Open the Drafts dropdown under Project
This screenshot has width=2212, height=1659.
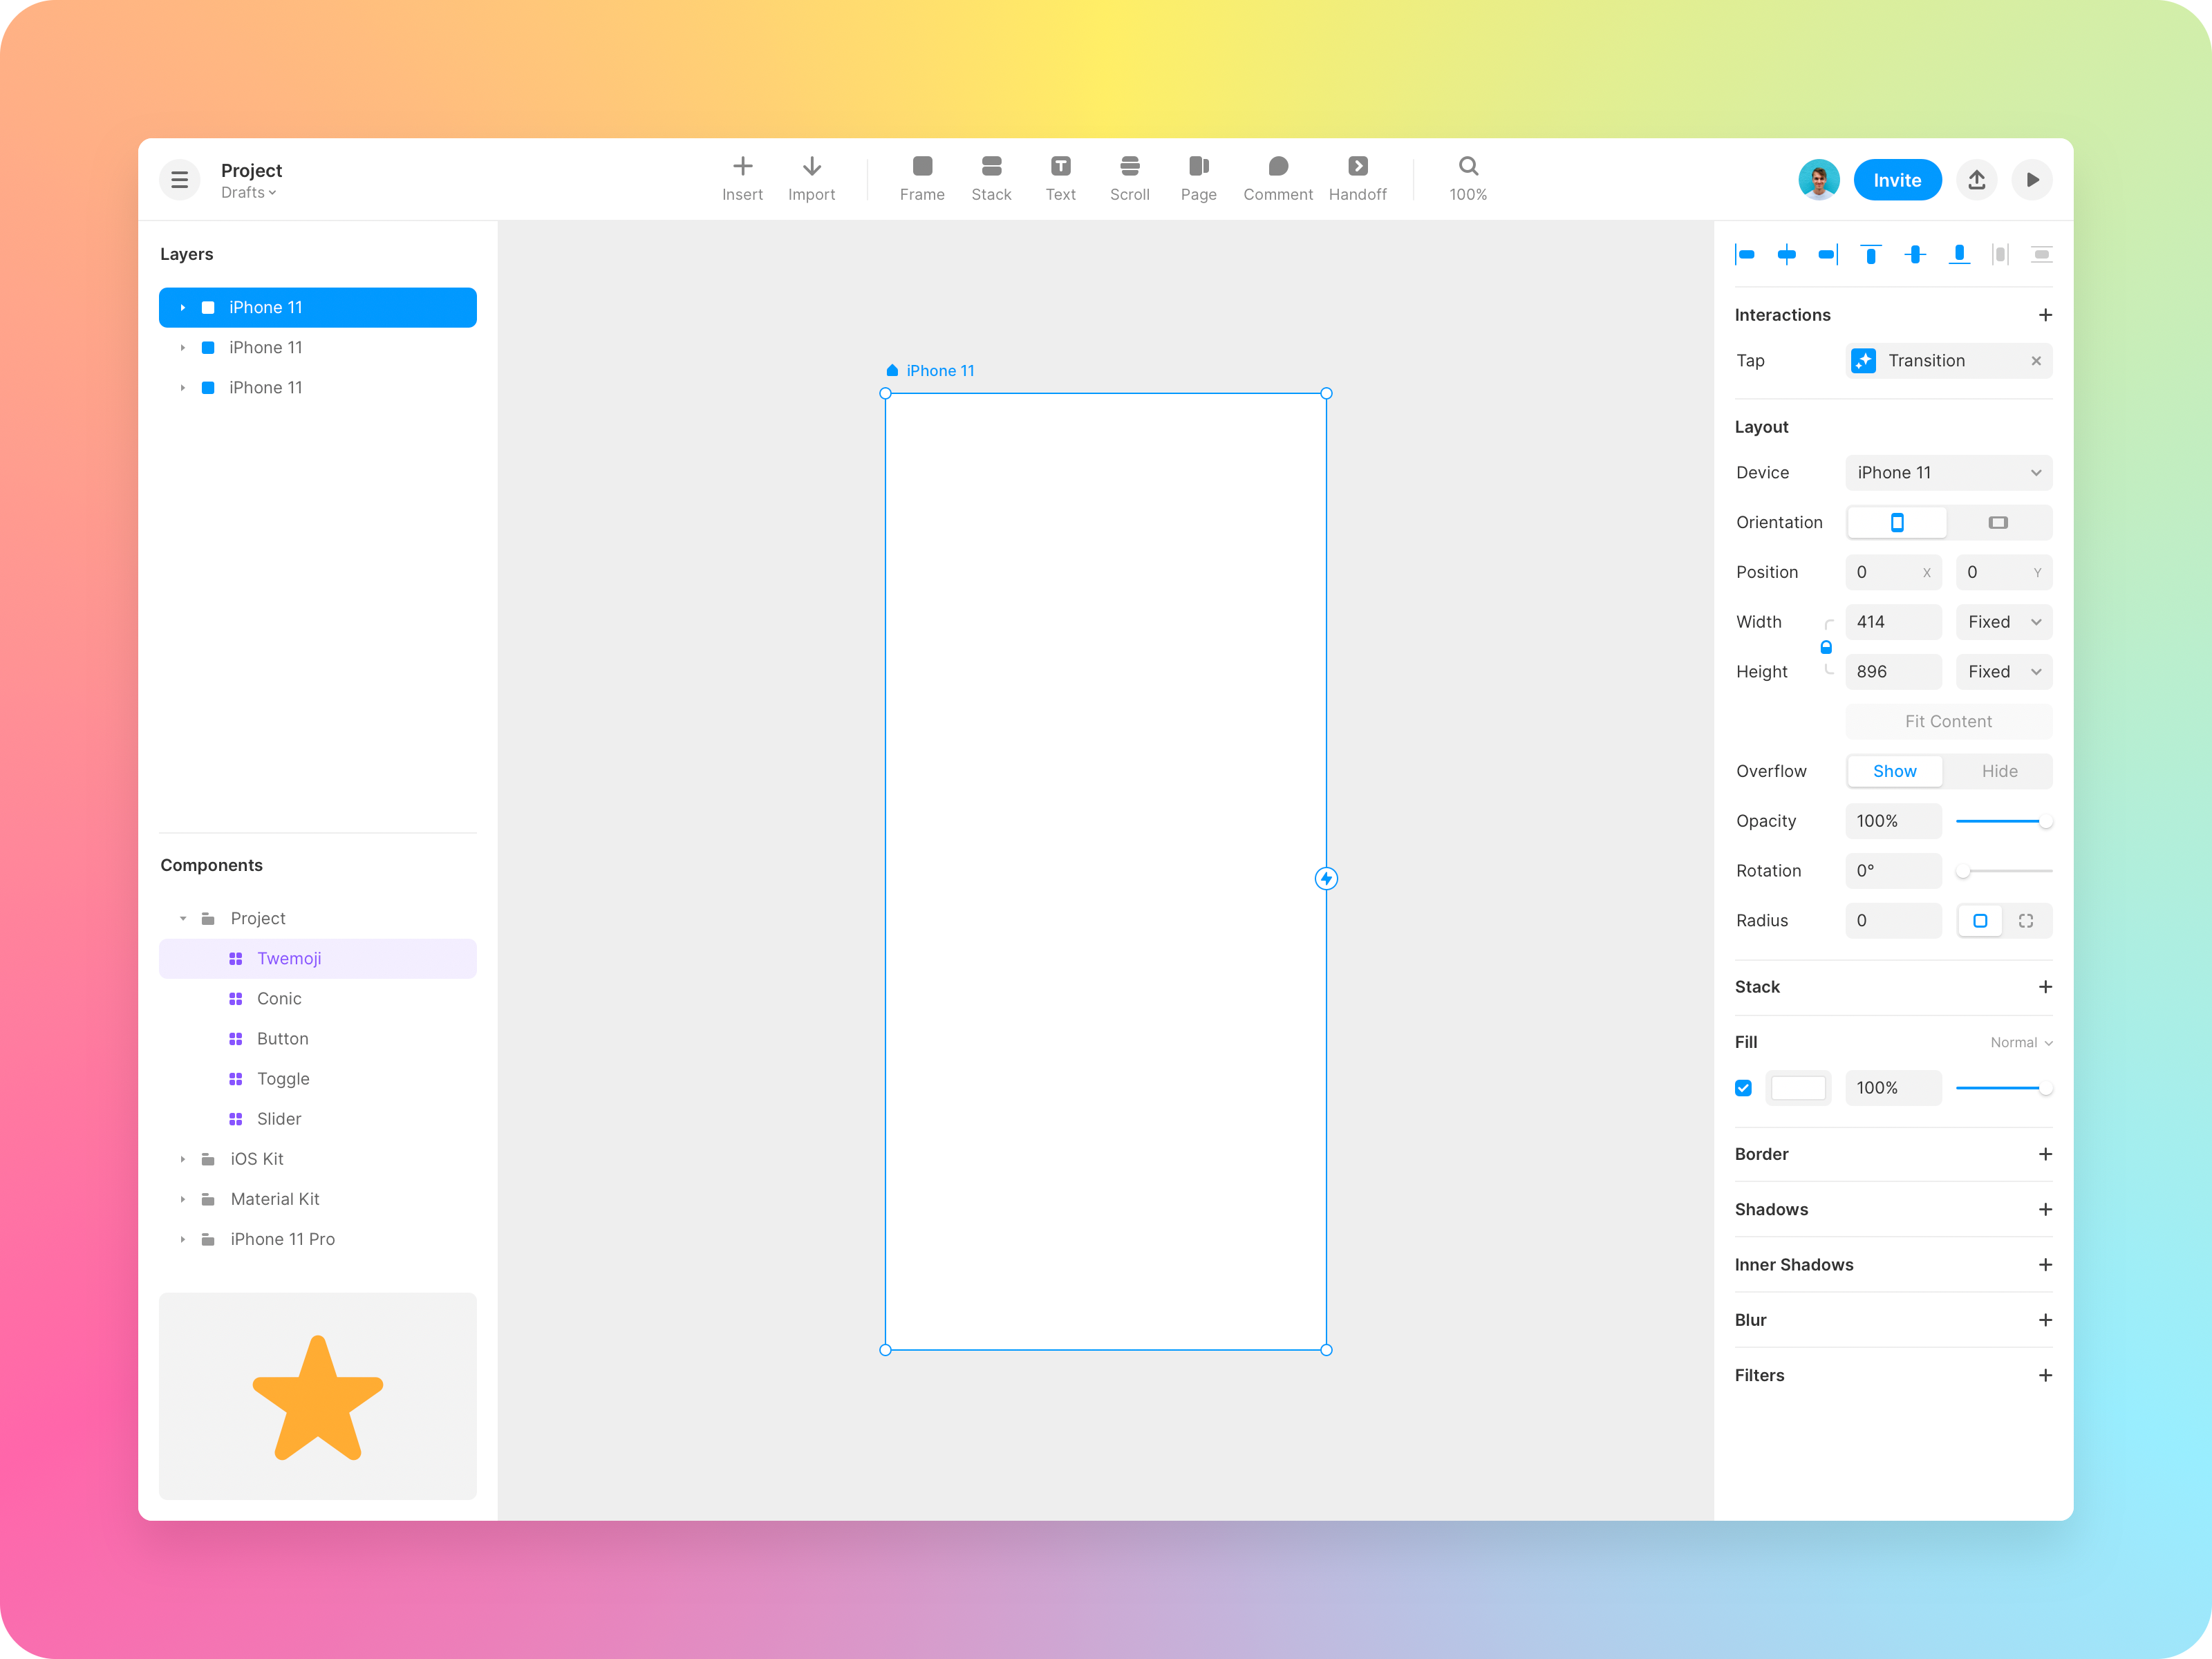(248, 193)
